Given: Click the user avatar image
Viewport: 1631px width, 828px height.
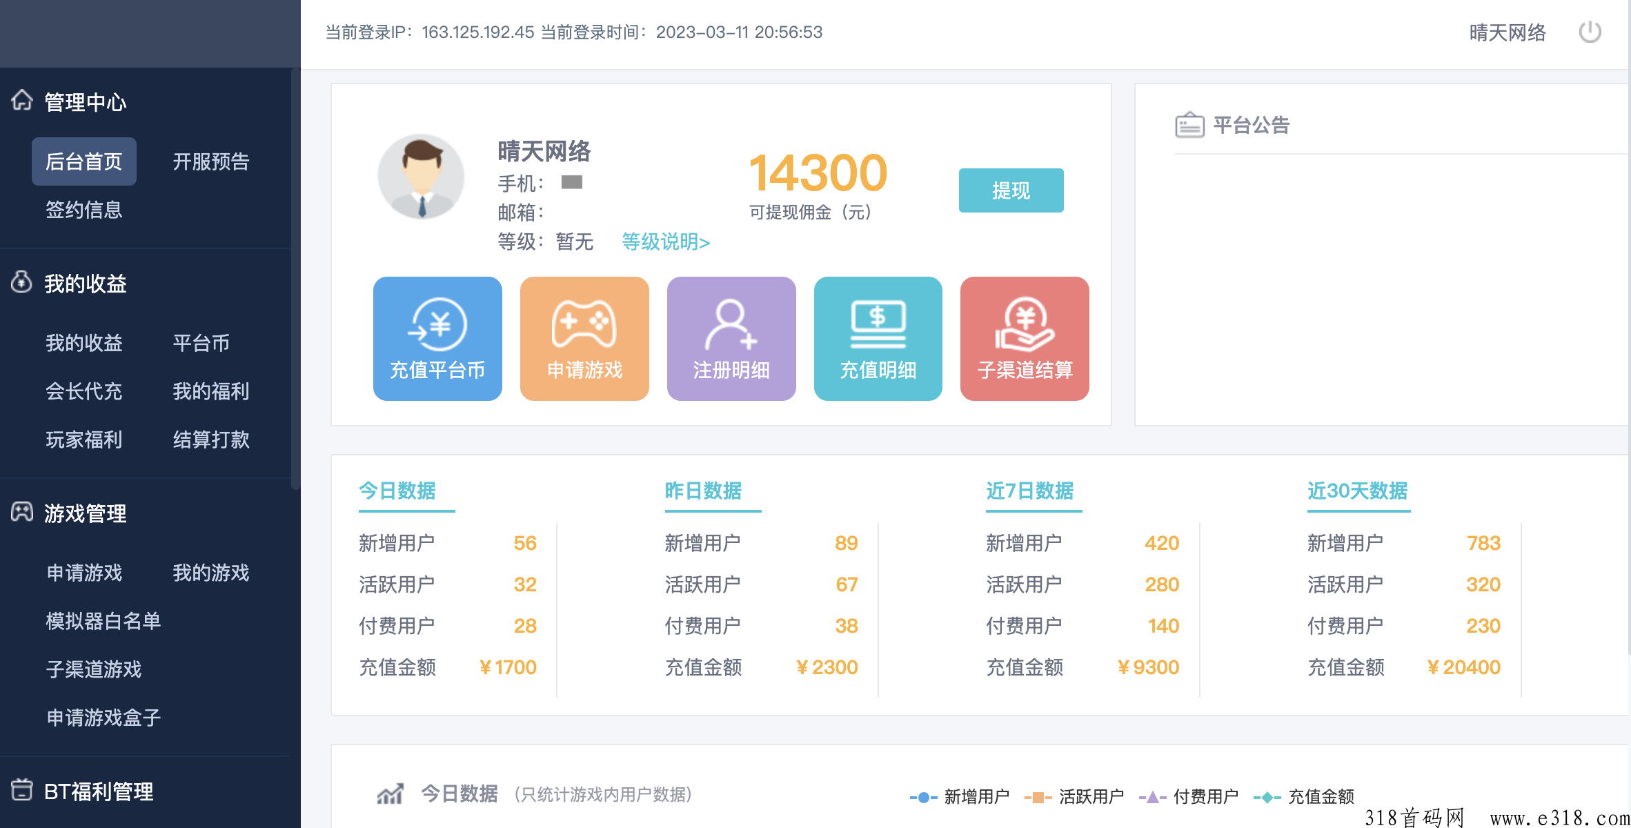Looking at the screenshot, I should click(421, 177).
